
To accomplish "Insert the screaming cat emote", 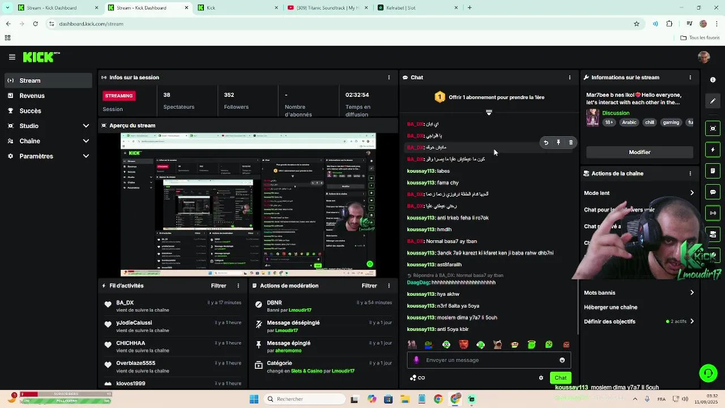I will point(497,345).
